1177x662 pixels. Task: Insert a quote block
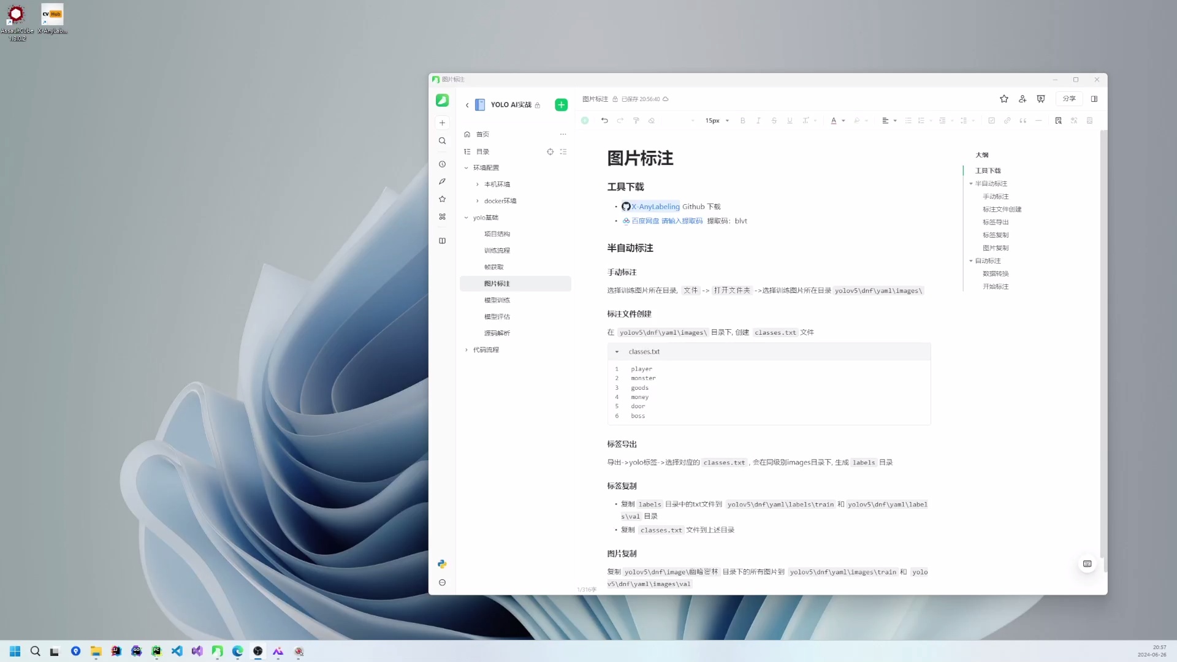tap(1023, 120)
